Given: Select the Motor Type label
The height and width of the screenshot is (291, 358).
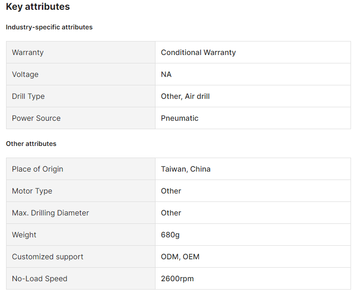Looking at the screenshot, I should 32,191.
